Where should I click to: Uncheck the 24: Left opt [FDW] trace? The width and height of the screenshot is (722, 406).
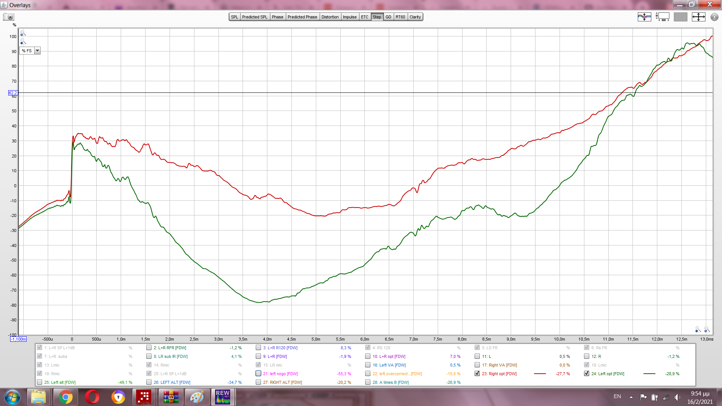[587, 374]
